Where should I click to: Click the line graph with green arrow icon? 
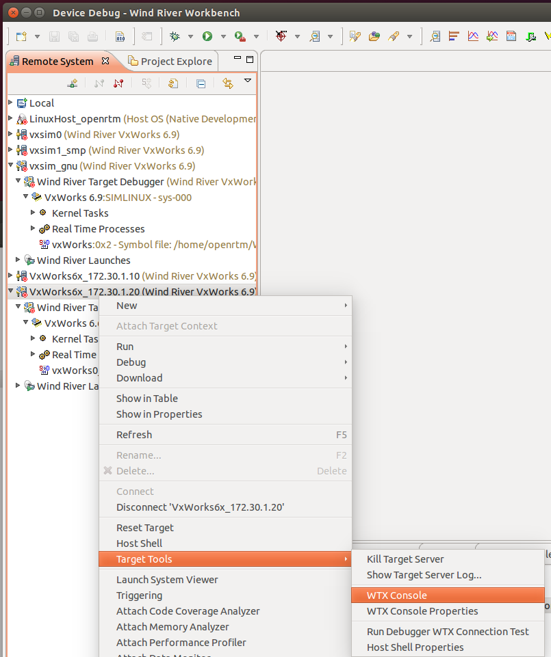pos(492,36)
